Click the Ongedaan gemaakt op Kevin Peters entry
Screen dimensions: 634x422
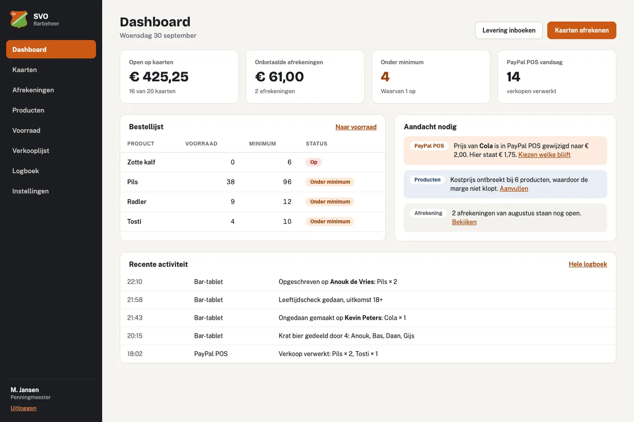coord(368,318)
